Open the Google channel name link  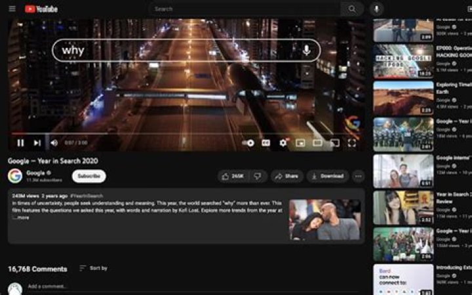tap(35, 173)
